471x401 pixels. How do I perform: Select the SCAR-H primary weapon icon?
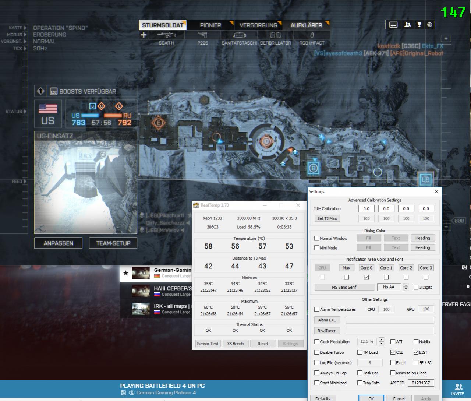[166, 35]
